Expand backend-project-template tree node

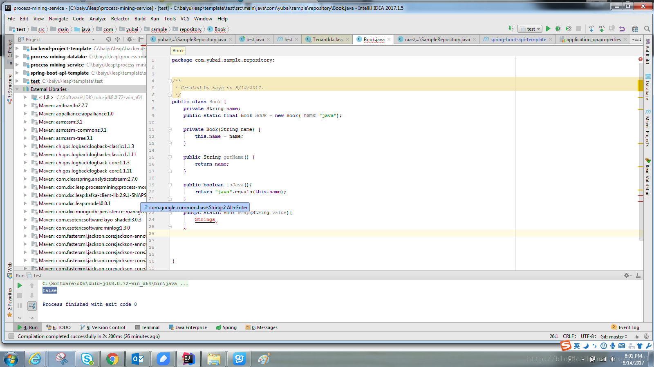click(17, 48)
